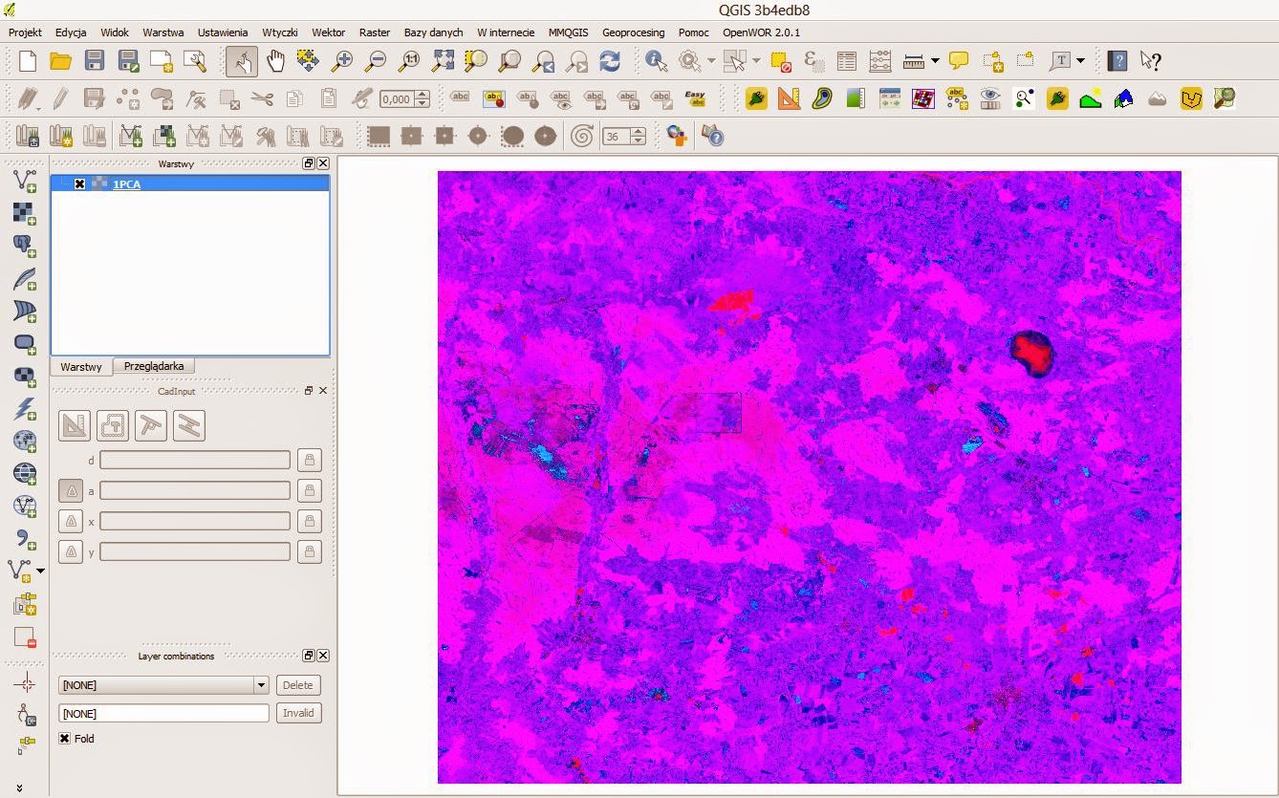
Task: Expand more sidebar tools with double chevron
Action: point(20,788)
